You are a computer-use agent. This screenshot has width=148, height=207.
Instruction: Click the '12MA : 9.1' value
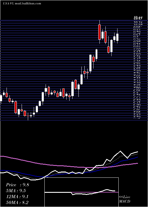[x=17, y=197]
